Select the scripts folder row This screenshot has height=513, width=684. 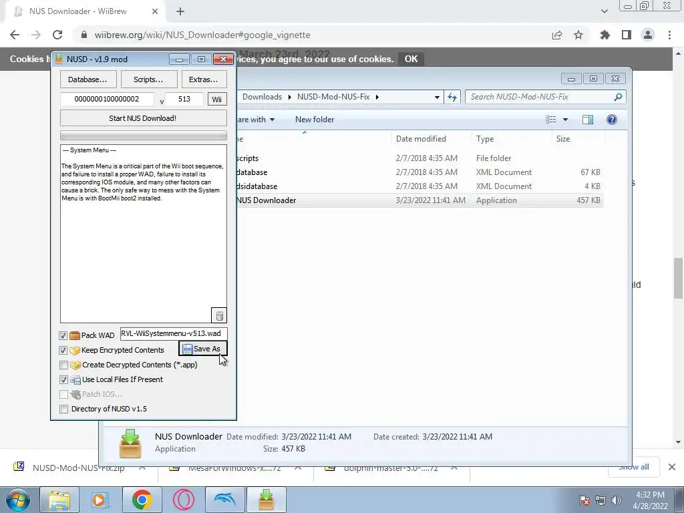419,158
